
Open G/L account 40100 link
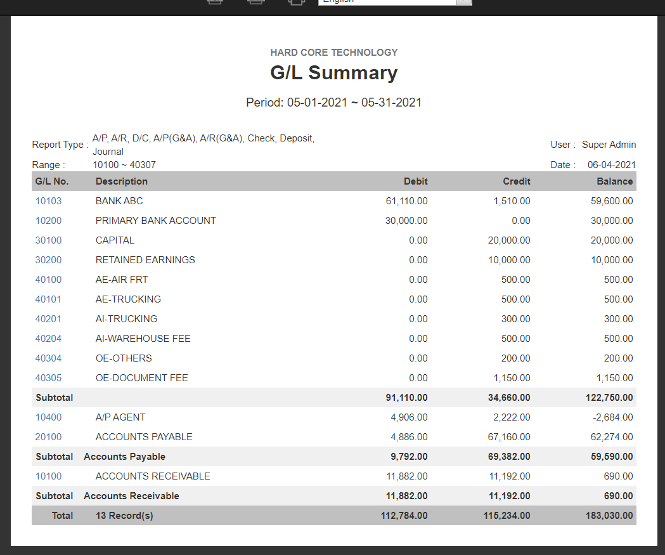click(48, 280)
